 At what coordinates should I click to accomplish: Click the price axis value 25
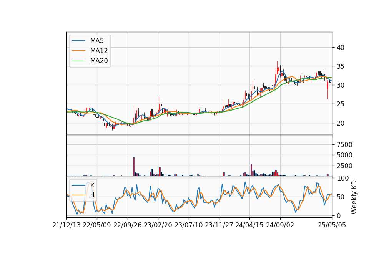[340, 104]
